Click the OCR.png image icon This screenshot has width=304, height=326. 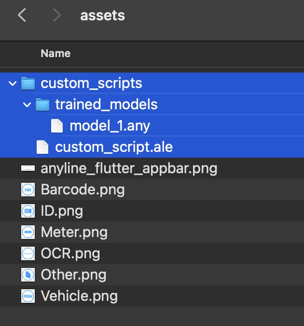click(28, 253)
